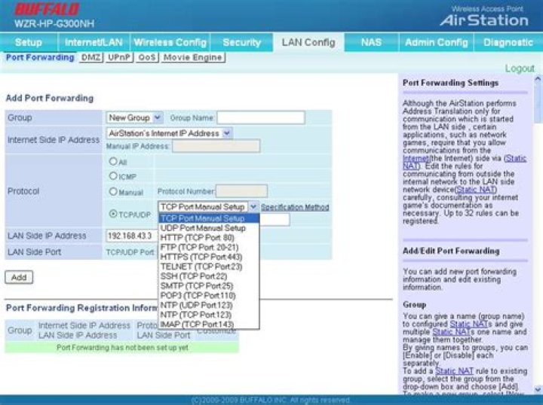Click the Group Name text field
Screen dimensions: 543x405
click(x=260, y=117)
